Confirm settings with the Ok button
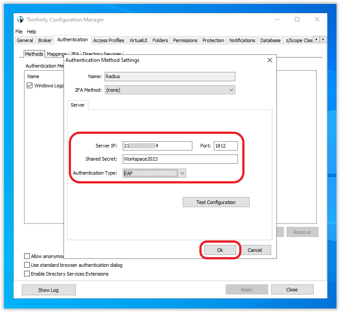Image resolution: width=340 pixels, height=312 pixels. tap(220, 250)
